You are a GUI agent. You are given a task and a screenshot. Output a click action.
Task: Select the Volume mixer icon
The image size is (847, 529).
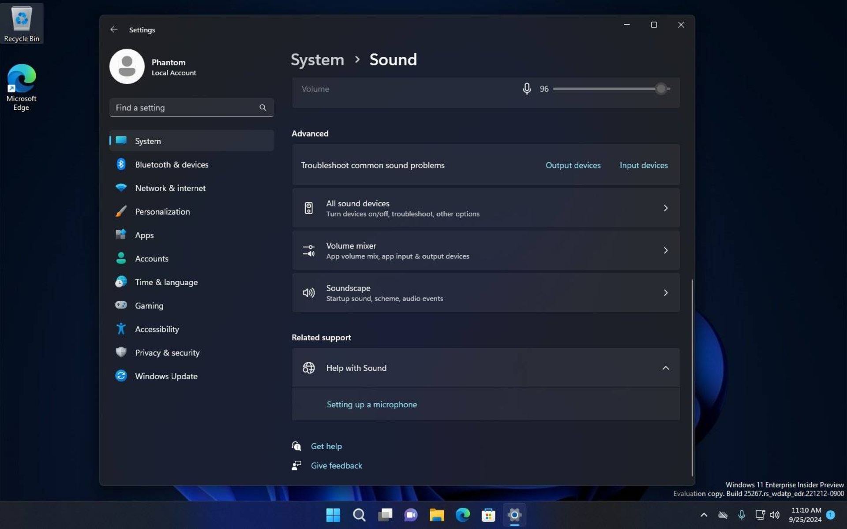[308, 250]
